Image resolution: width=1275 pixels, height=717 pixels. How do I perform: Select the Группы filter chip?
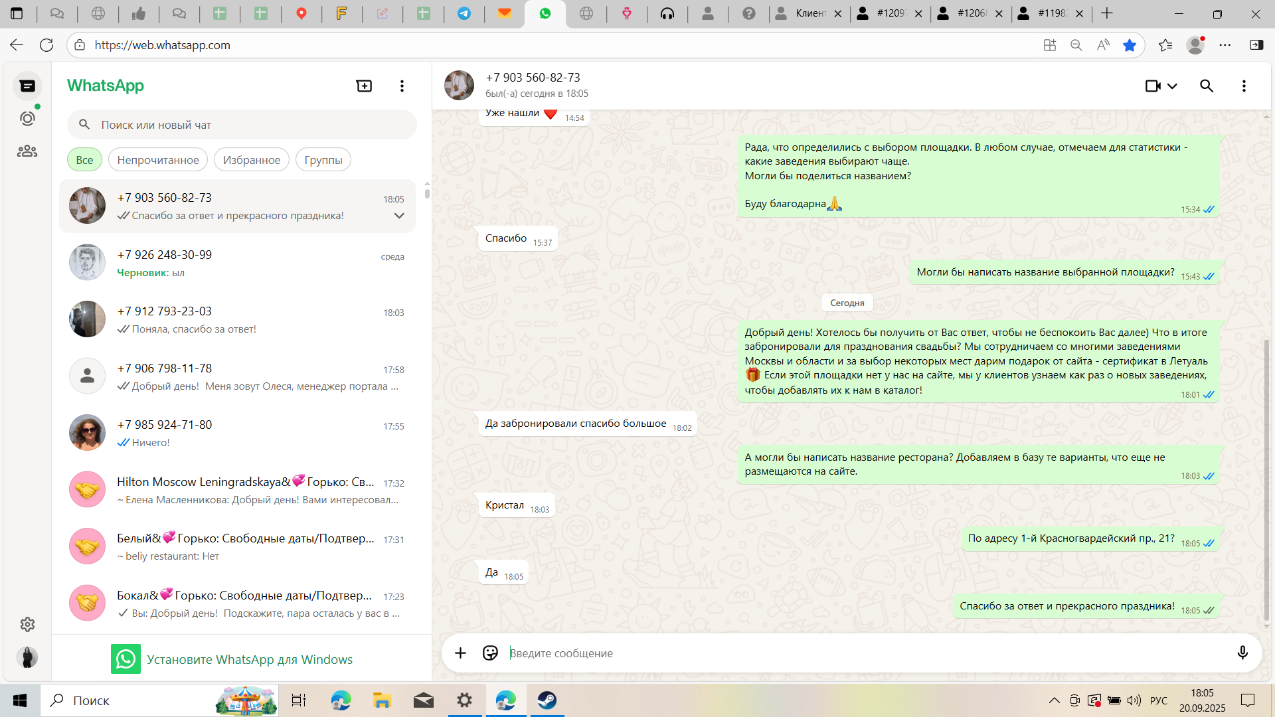(323, 160)
